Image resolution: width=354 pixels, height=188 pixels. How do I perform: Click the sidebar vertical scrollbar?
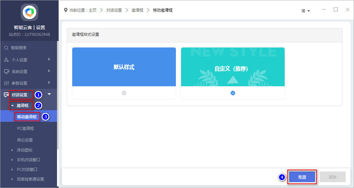pyautogui.click(x=58, y=95)
